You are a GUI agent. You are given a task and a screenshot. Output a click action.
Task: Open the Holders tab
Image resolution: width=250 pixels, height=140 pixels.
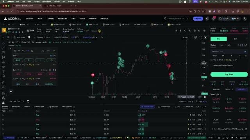point(39,107)
